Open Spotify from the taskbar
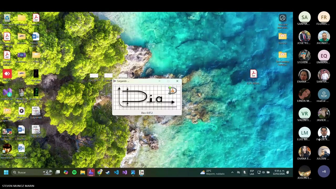 (x=74, y=172)
